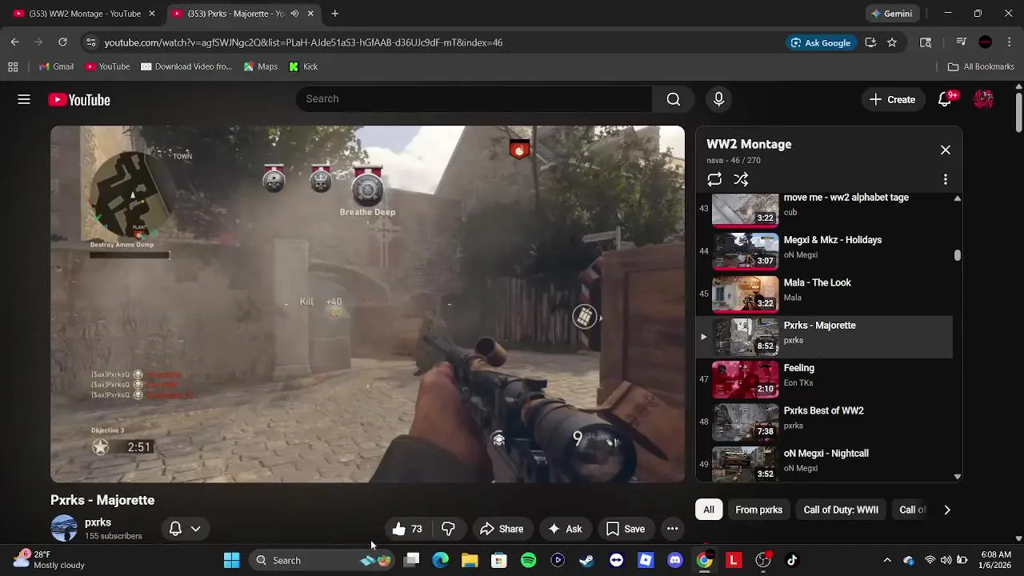Viewport: 1024px width, 576px height.
Task: Select the All filter chip
Action: (709, 510)
